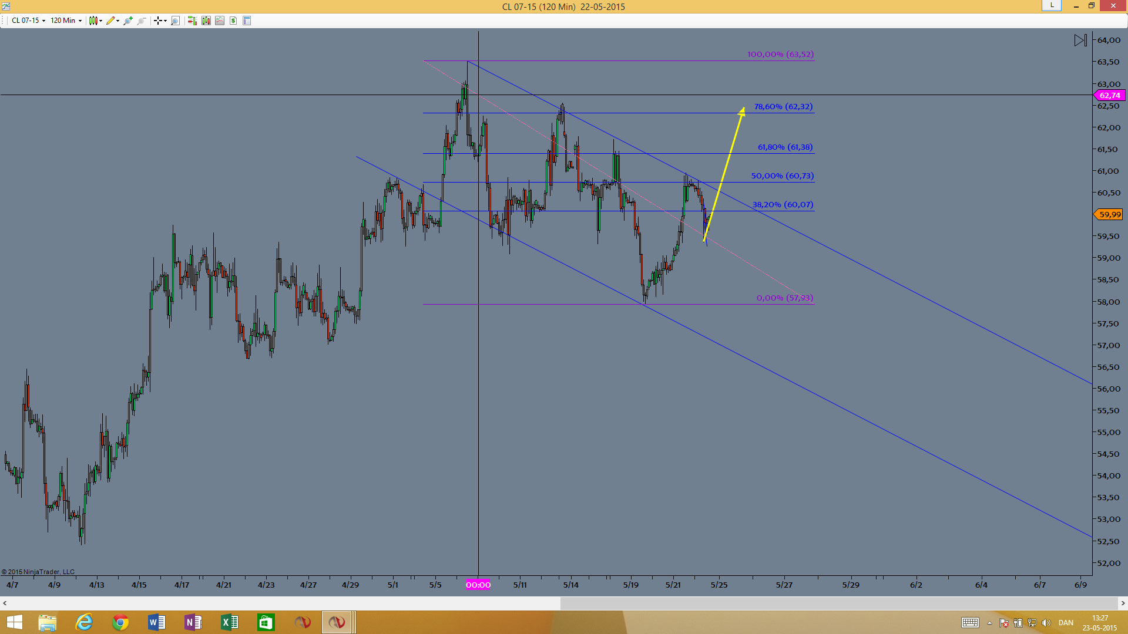The height and width of the screenshot is (634, 1128).
Task: Select the crosshair cursor tool
Action: 160,21
